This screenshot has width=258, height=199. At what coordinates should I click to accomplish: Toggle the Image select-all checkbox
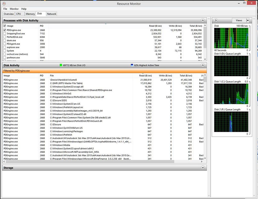pos(5,26)
